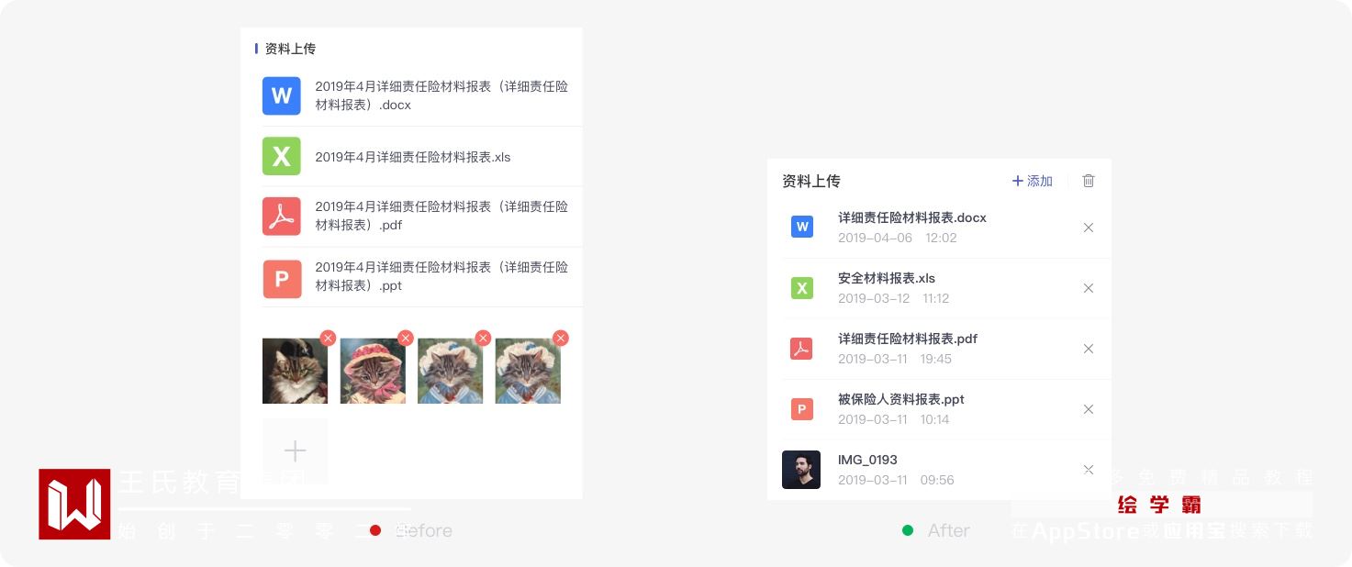Viewport: 1352px width, 567px height.
Task: Click the trash icon beside 添加
Action: click(1089, 181)
